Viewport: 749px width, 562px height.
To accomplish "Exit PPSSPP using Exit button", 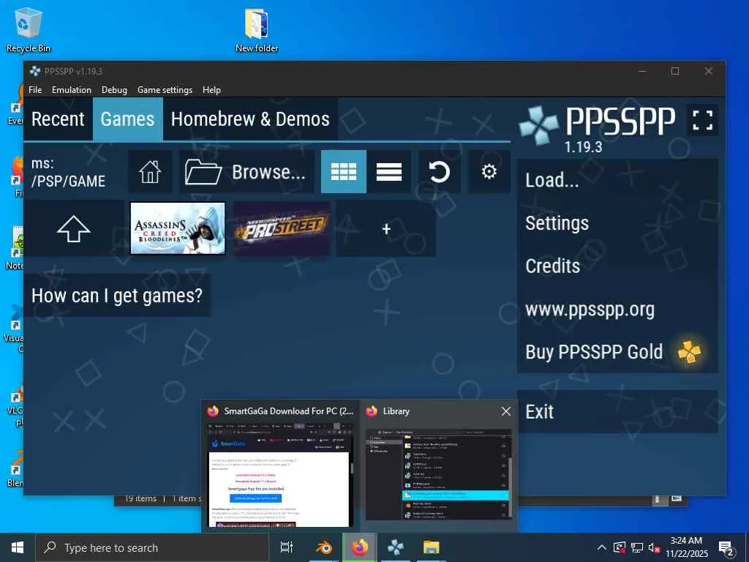I will [617, 411].
